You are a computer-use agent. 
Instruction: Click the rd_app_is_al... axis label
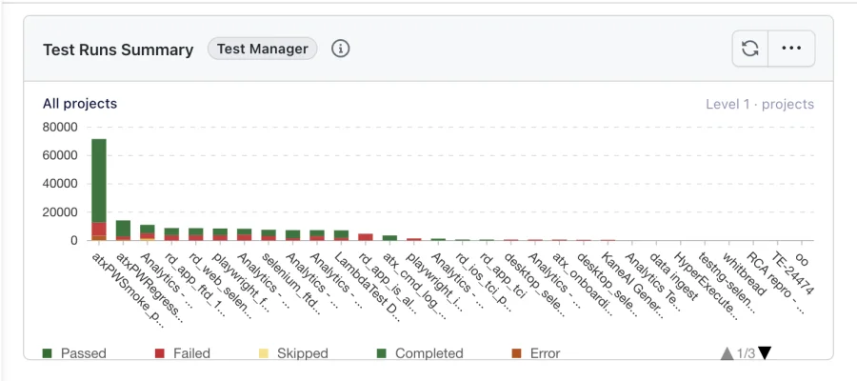pos(389,282)
